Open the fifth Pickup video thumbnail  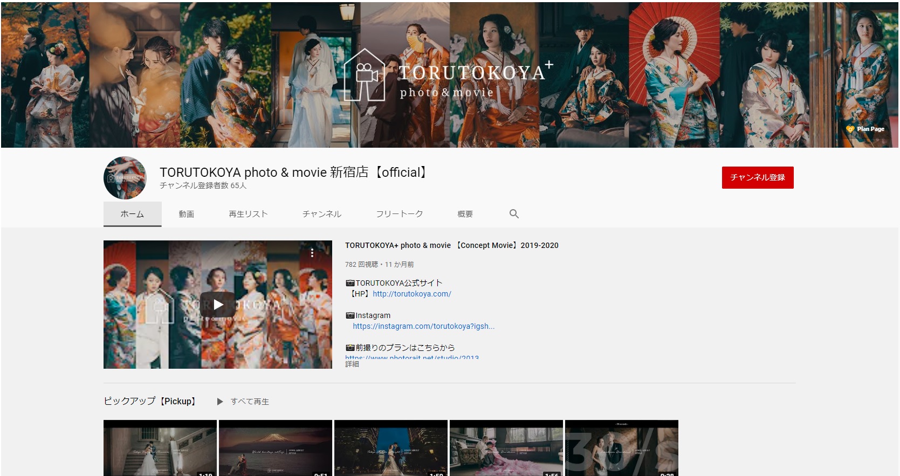coord(622,448)
